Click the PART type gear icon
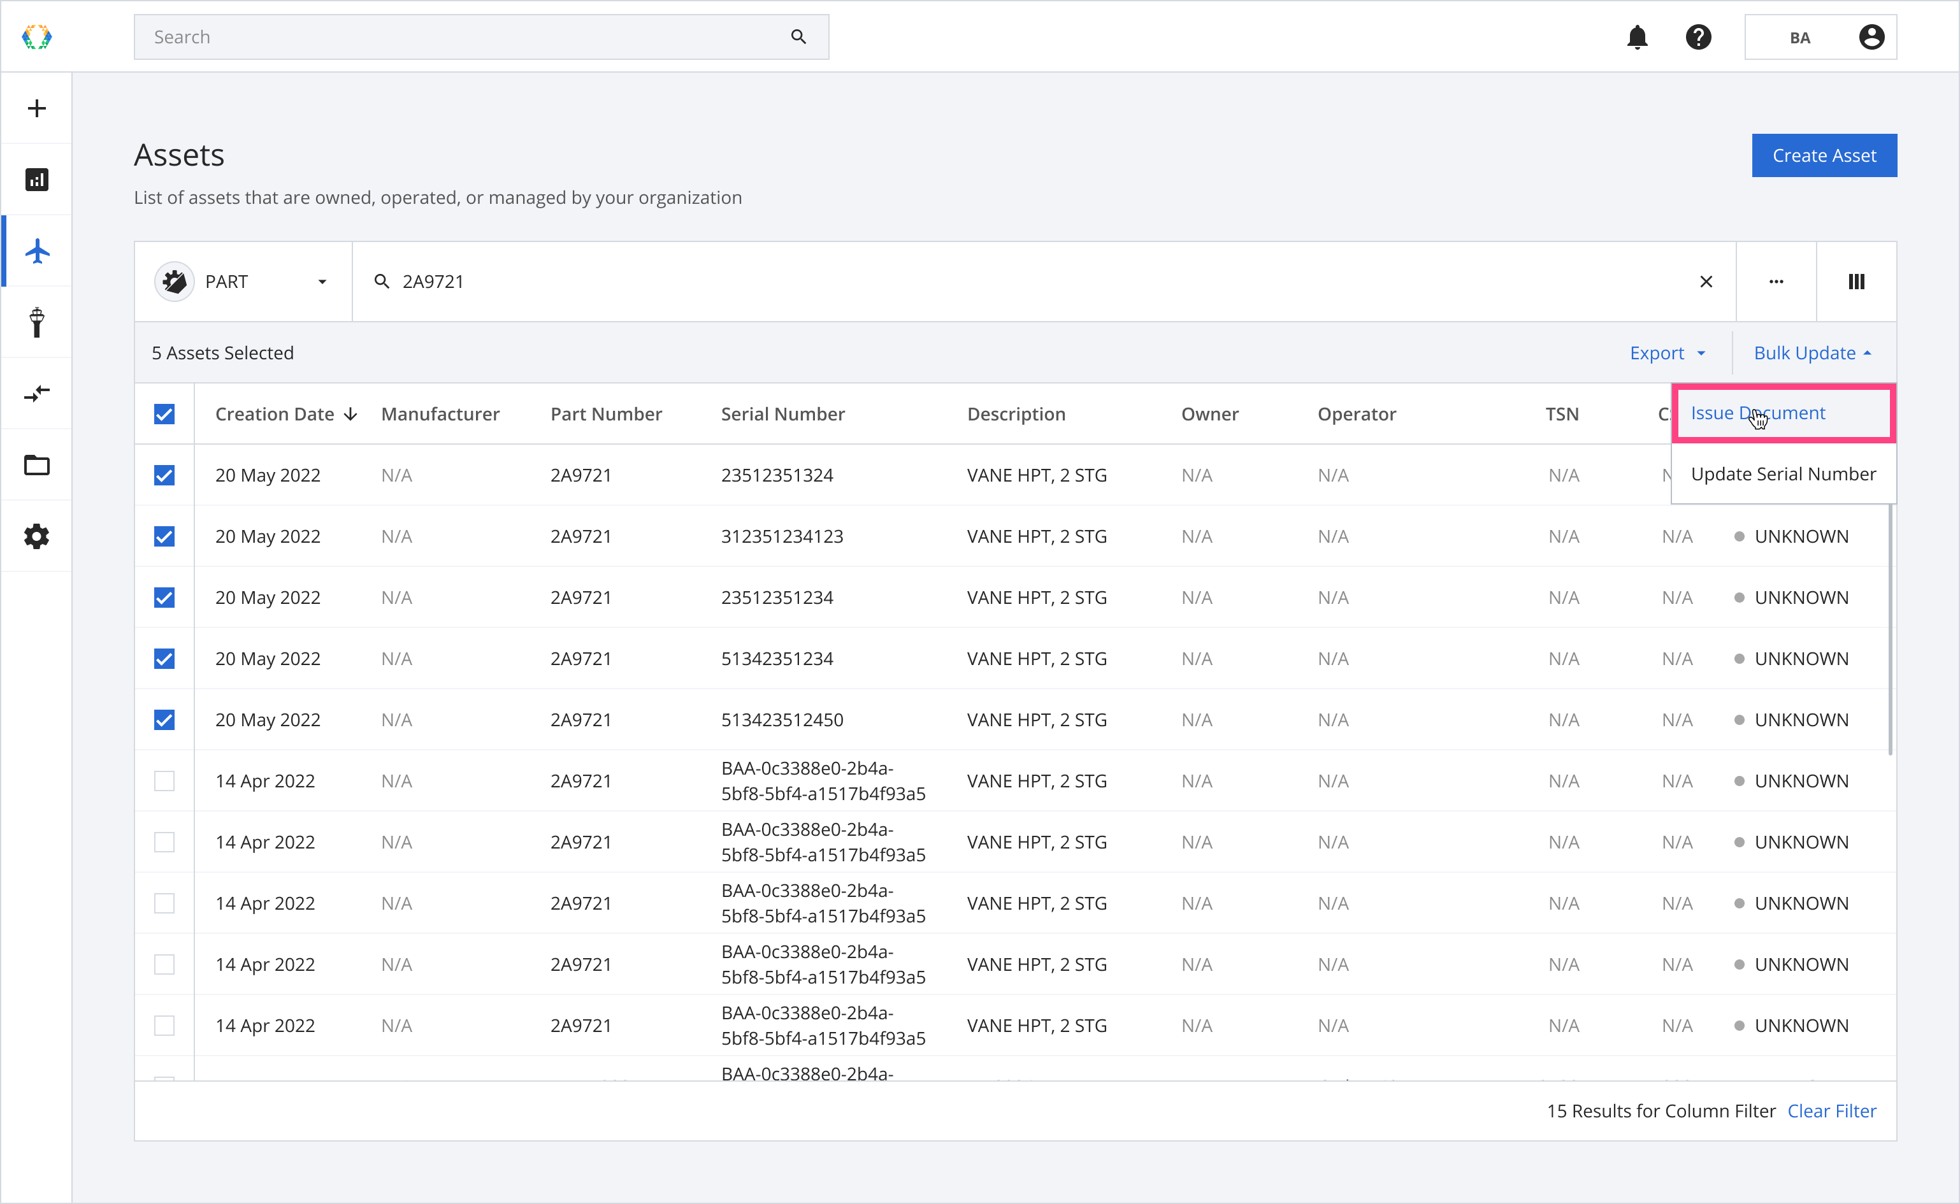The image size is (1960, 1204). tap(175, 281)
